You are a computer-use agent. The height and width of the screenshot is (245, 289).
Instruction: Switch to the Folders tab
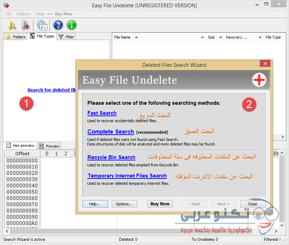pyautogui.click(x=15, y=37)
